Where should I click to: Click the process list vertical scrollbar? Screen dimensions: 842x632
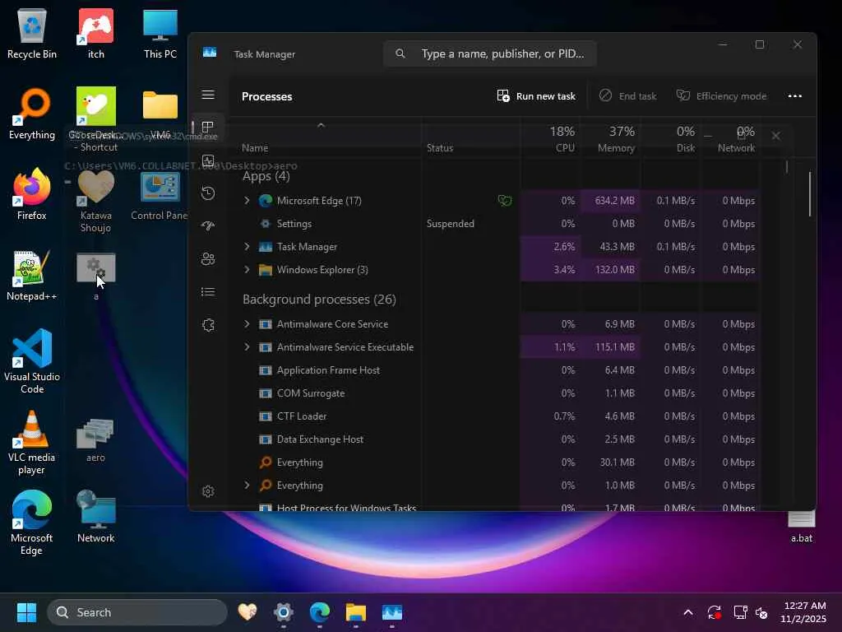tap(810, 193)
